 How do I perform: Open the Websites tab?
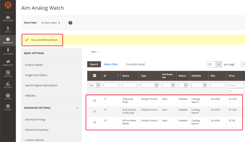(x=30, y=95)
